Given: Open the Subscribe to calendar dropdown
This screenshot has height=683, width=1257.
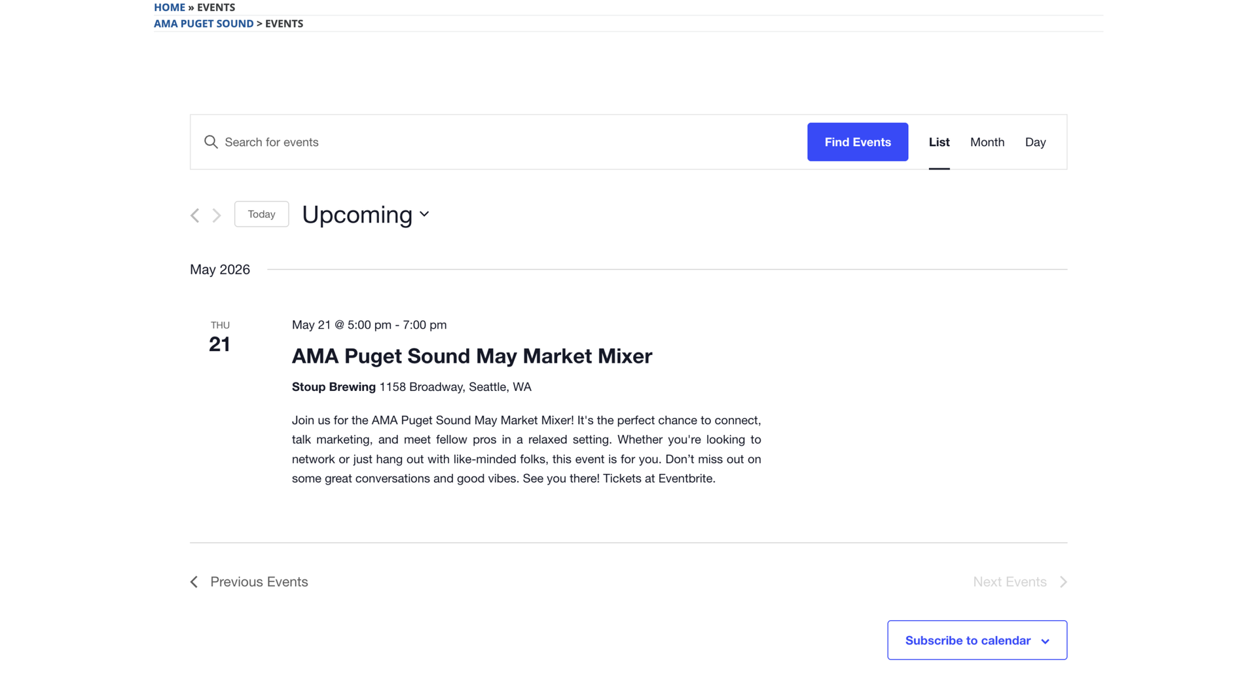Looking at the screenshot, I should [x=977, y=640].
